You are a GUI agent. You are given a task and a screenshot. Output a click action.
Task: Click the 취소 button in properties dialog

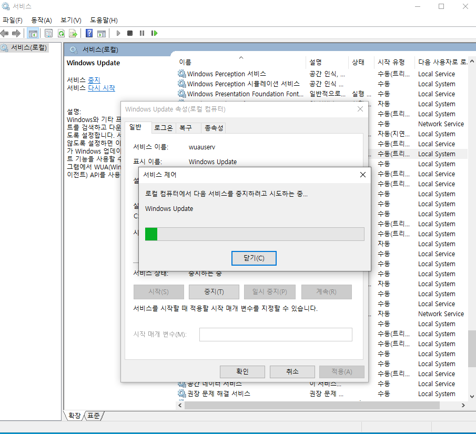pyautogui.click(x=292, y=372)
